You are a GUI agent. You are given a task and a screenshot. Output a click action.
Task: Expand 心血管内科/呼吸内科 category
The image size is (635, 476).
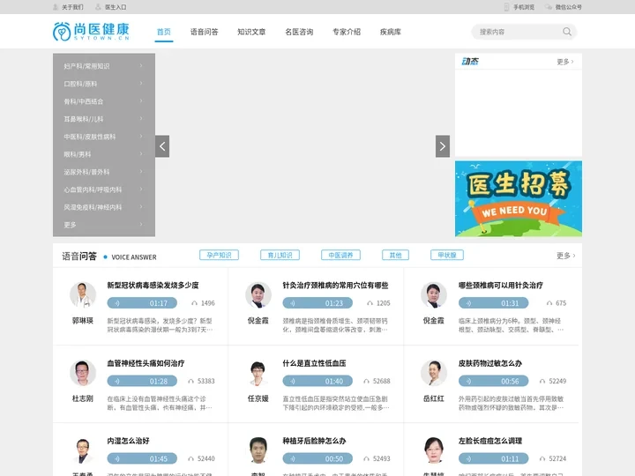(104, 190)
